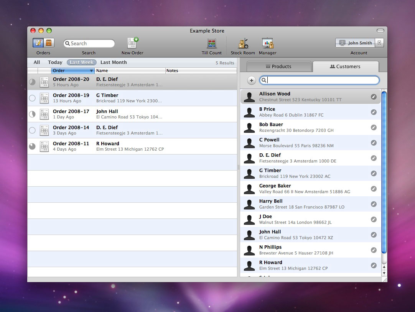This screenshot has width=415, height=312.
Task: Sort by the Notes column header
Action: point(201,71)
